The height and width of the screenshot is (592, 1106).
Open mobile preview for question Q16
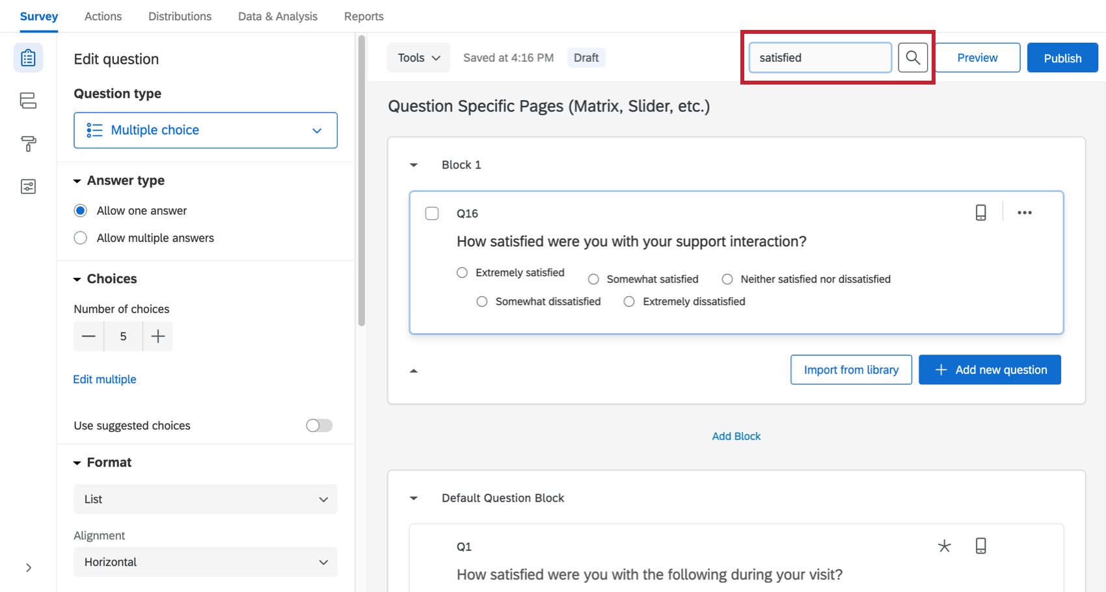[981, 212]
